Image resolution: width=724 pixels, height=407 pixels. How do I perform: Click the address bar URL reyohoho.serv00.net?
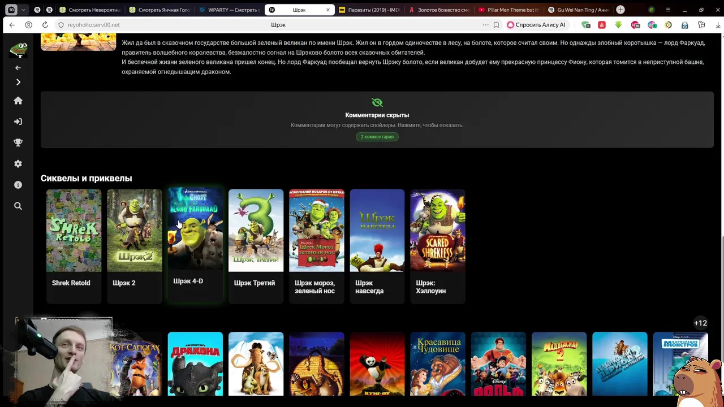click(94, 25)
